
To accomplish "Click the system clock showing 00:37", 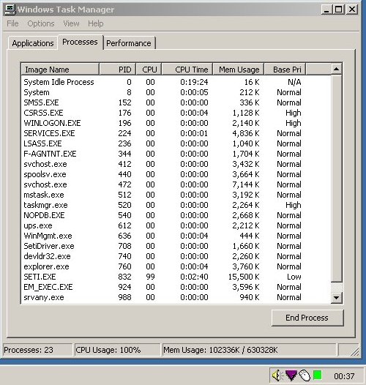I will 344,376.
